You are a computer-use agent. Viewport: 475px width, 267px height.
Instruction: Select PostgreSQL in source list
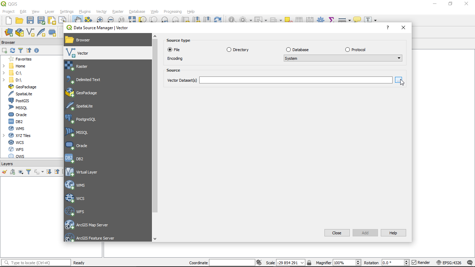pyautogui.click(x=108, y=119)
